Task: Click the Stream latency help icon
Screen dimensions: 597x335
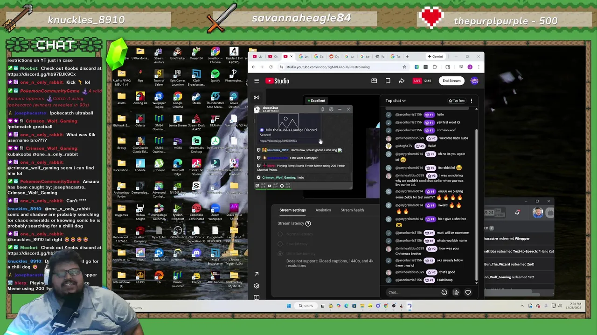Action: pyautogui.click(x=308, y=223)
